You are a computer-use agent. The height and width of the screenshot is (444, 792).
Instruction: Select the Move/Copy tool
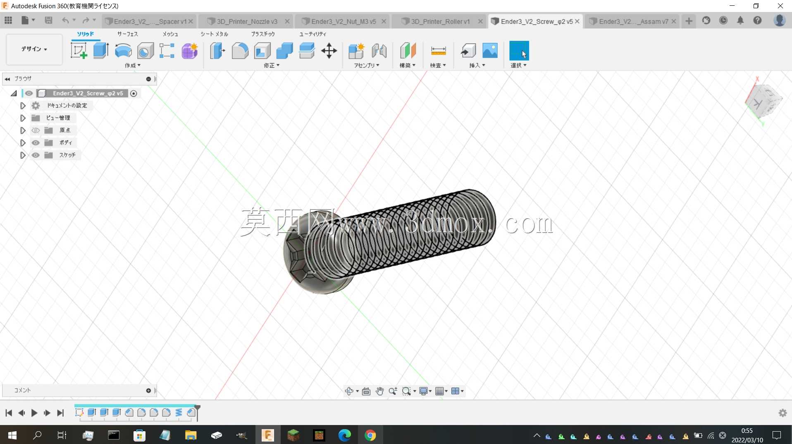pos(329,51)
